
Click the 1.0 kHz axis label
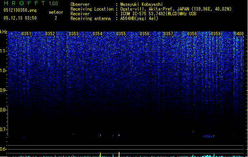(3, 71)
